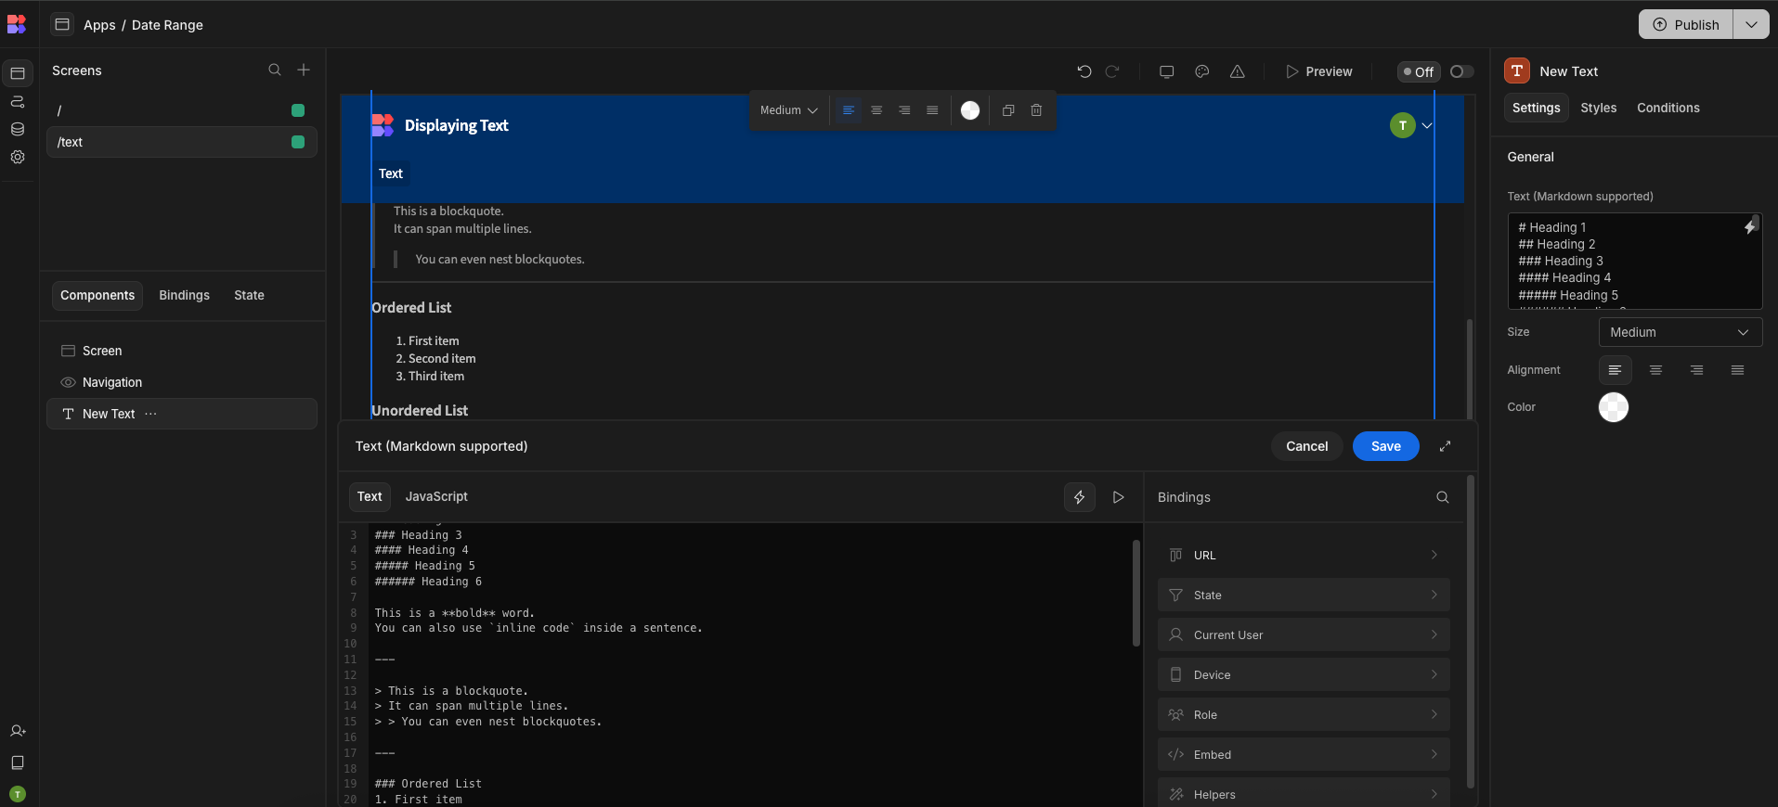The height and width of the screenshot is (807, 1778).
Task: Open the Automations sidebar icon
Action: [x=18, y=101]
